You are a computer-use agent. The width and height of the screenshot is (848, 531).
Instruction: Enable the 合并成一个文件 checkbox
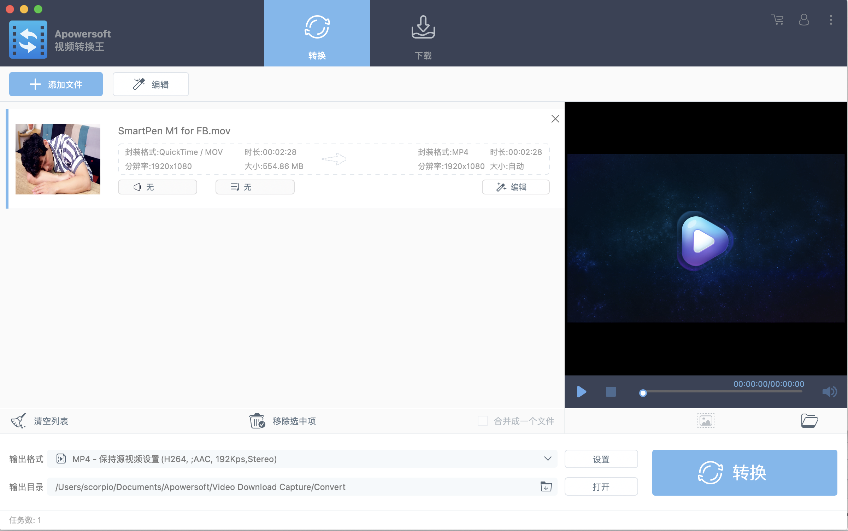click(482, 421)
